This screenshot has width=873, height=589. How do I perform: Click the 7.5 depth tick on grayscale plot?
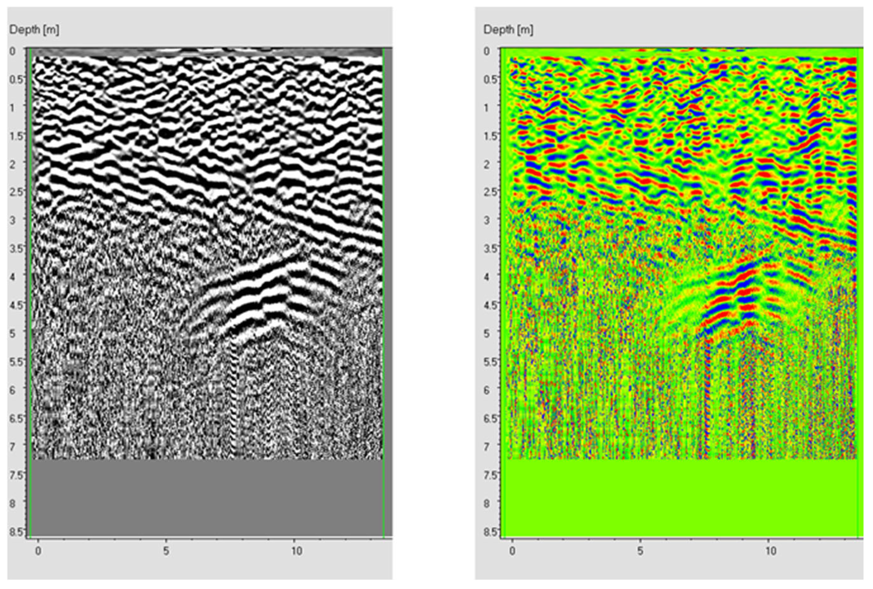tap(16, 475)
